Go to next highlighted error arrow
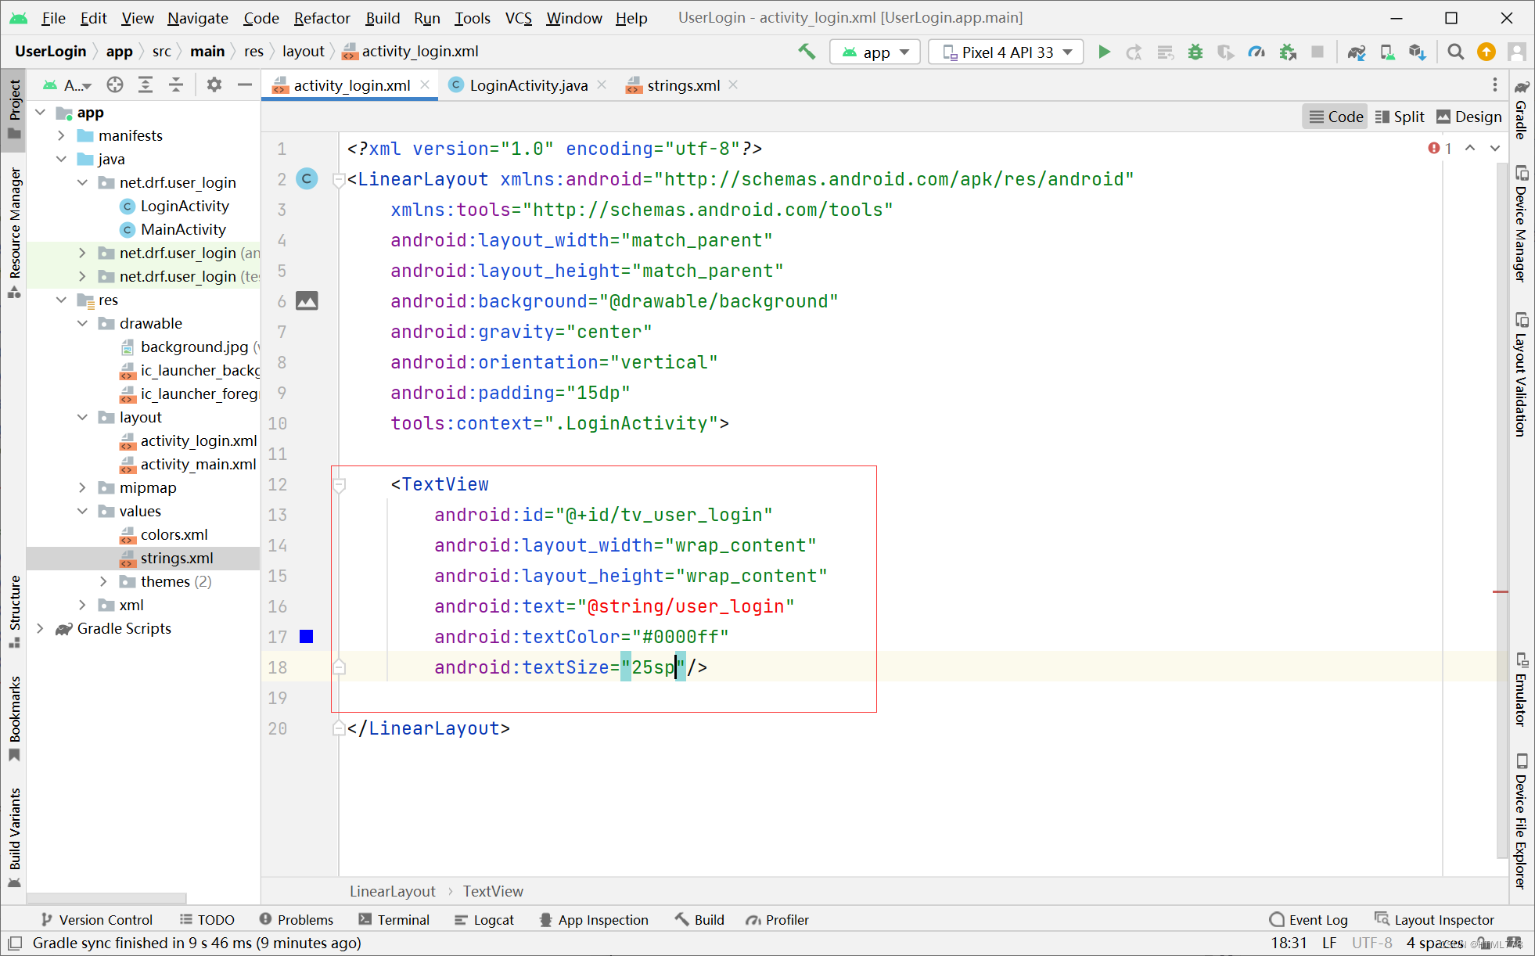 [x=1494, y=148]
